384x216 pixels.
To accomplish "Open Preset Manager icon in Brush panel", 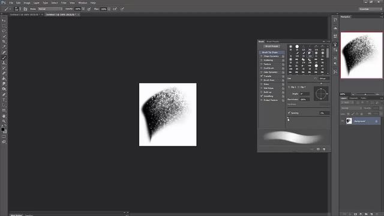I will point(318,149).
